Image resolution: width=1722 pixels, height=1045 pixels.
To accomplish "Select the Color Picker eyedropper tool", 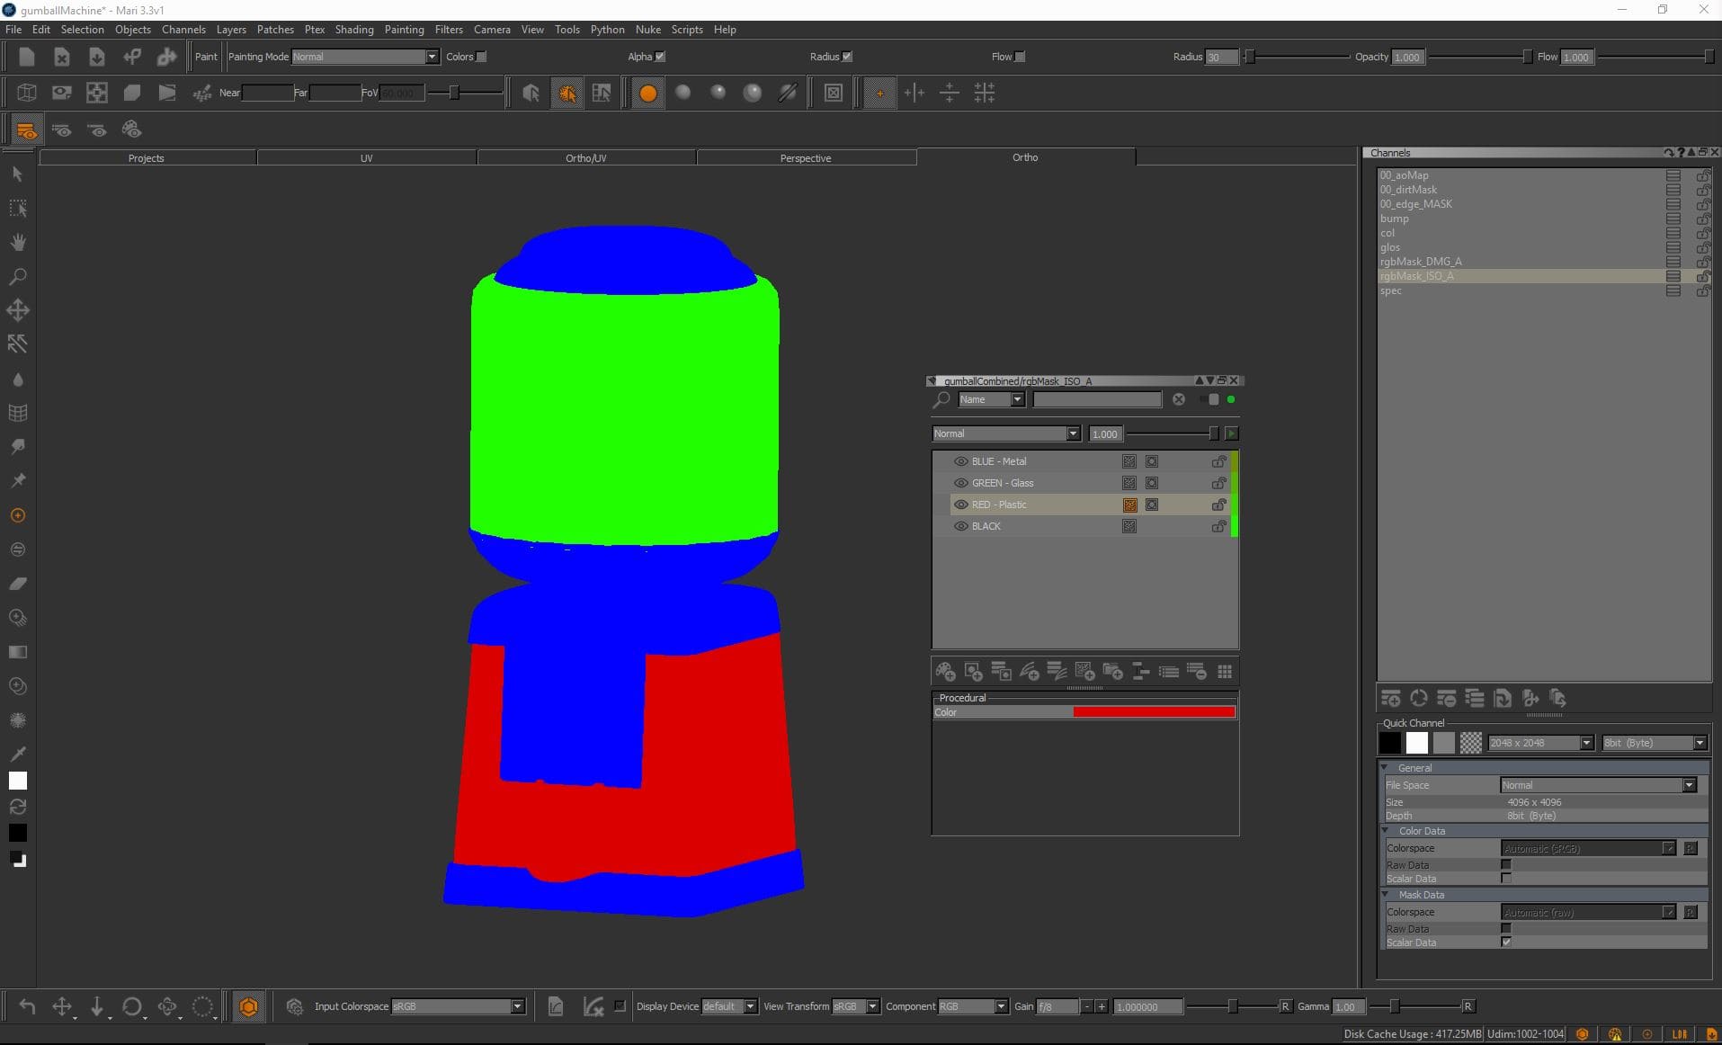I will (18, 753).
